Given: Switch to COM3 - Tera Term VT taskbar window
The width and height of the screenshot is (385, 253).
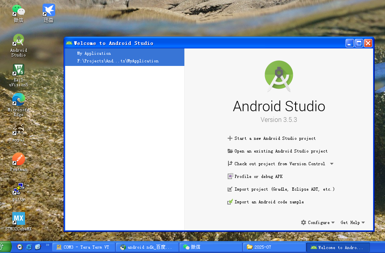Looking at the screenshot, I should coord(84,247).
